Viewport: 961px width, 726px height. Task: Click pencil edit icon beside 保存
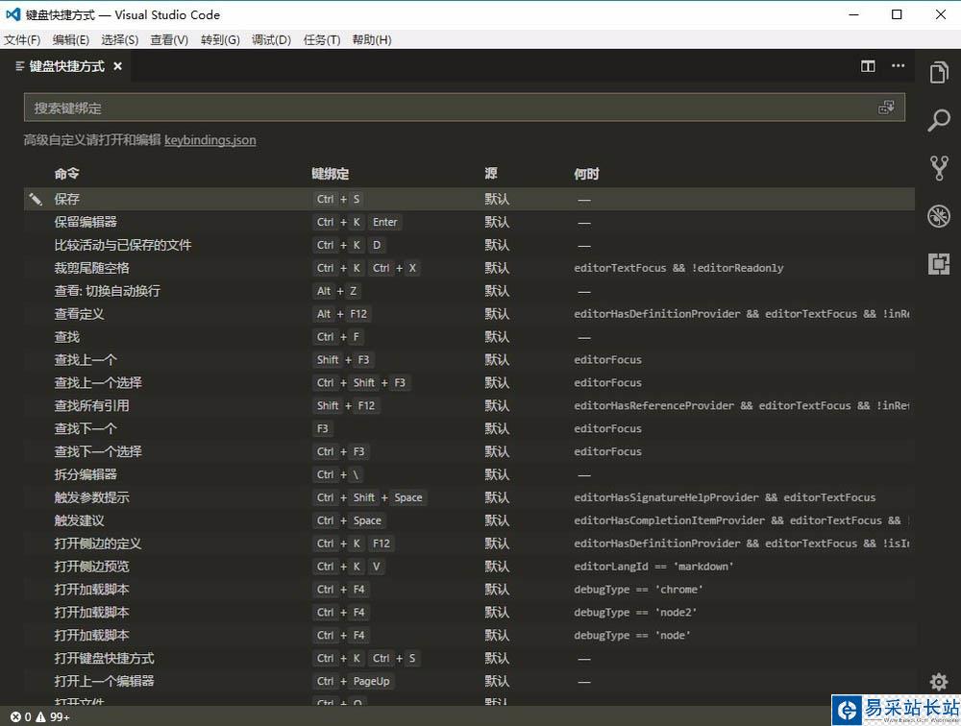[x=36, y=199]
